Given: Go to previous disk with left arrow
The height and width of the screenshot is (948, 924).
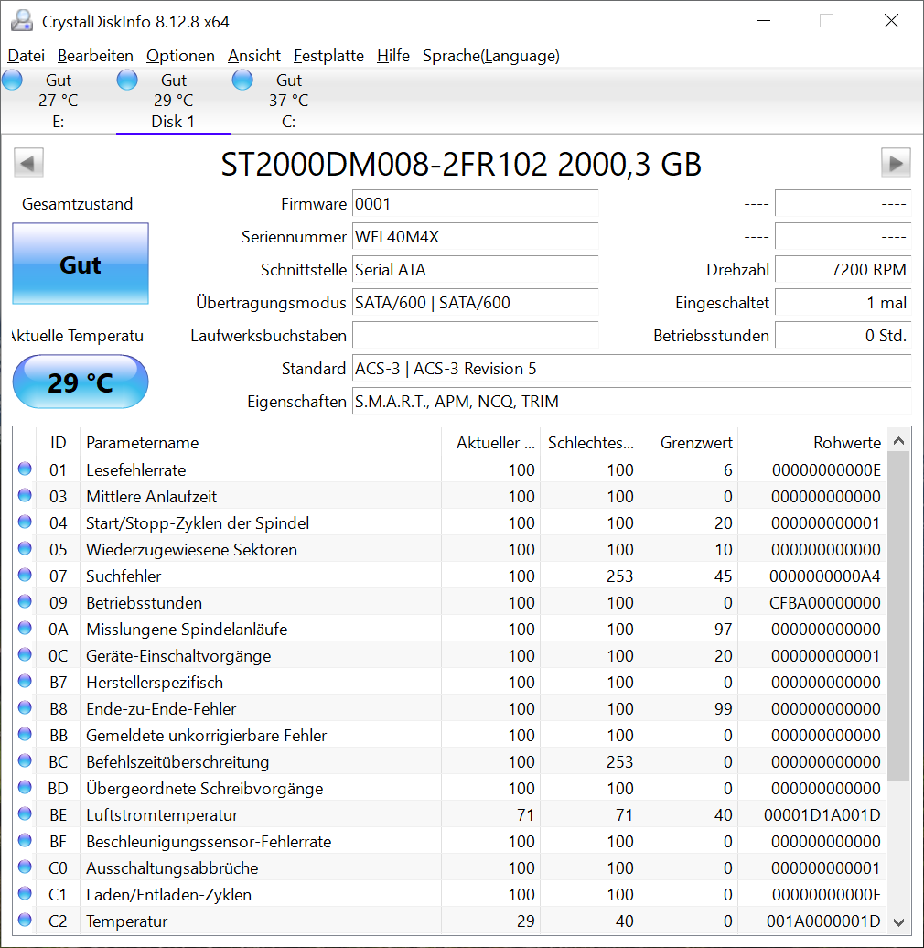Looking at the screenshot, I should coord(28,163).
